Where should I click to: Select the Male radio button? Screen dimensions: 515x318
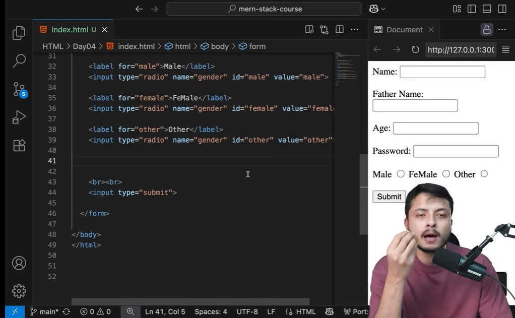tap(401, 174)
